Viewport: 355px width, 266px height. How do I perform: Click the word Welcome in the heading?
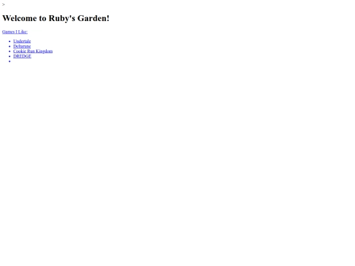(x=20, y=18)
